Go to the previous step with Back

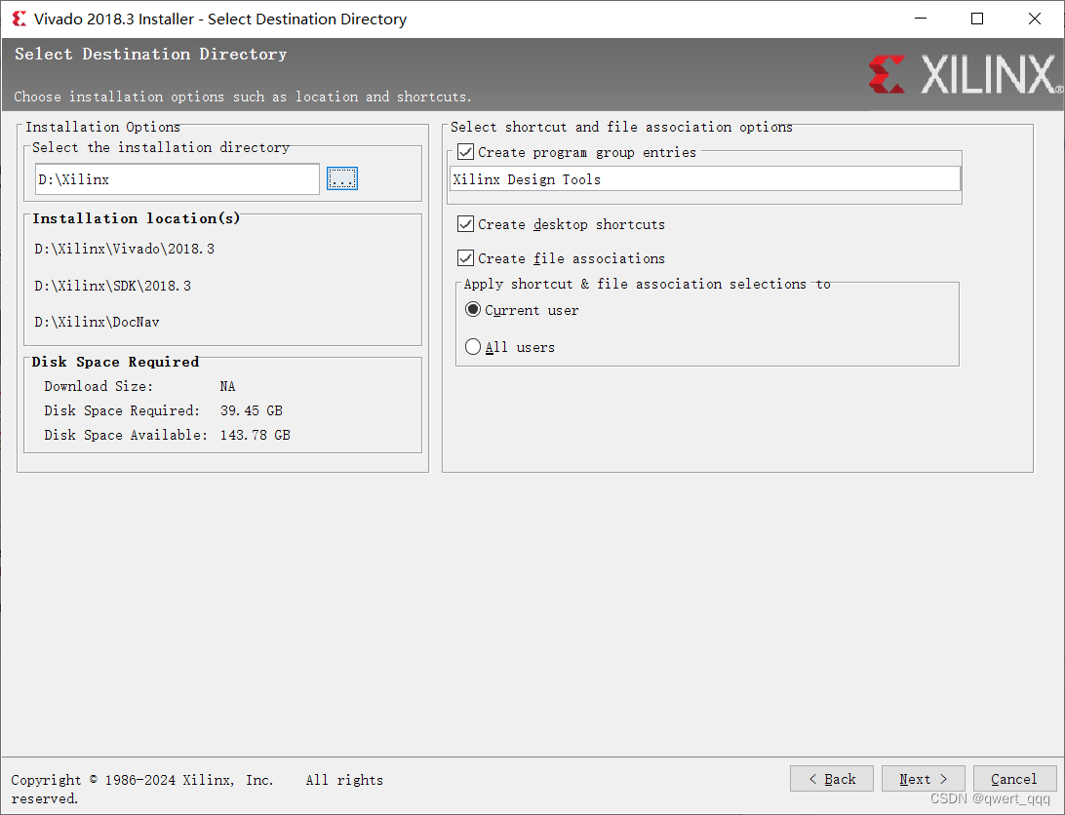click(831, 779)
